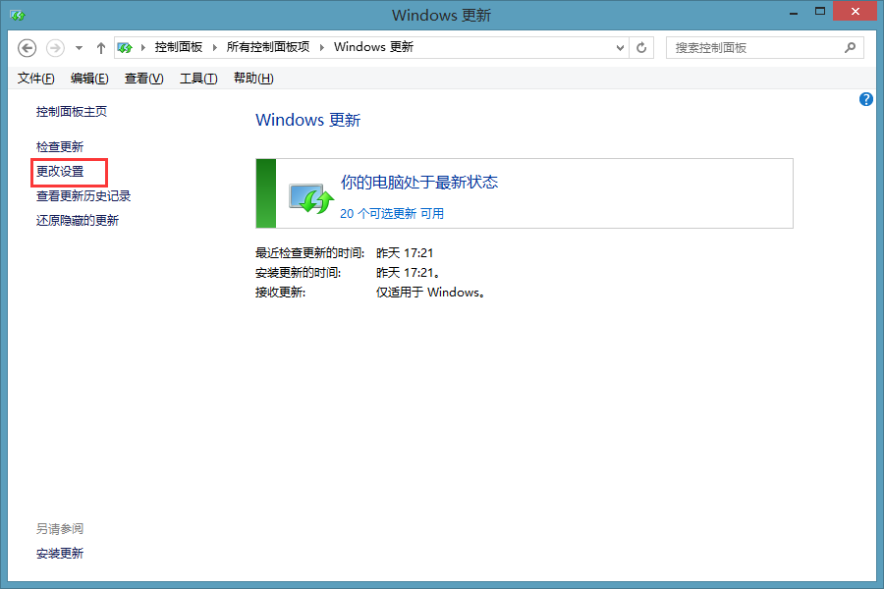Screen dimensions: 884x589
Task: Open the 文件(F) menu
Action: [36, 79]
